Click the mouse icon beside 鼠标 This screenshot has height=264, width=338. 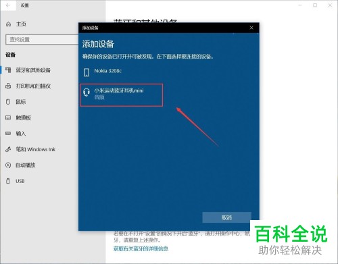pyautogui.click(x=8, y=102)
